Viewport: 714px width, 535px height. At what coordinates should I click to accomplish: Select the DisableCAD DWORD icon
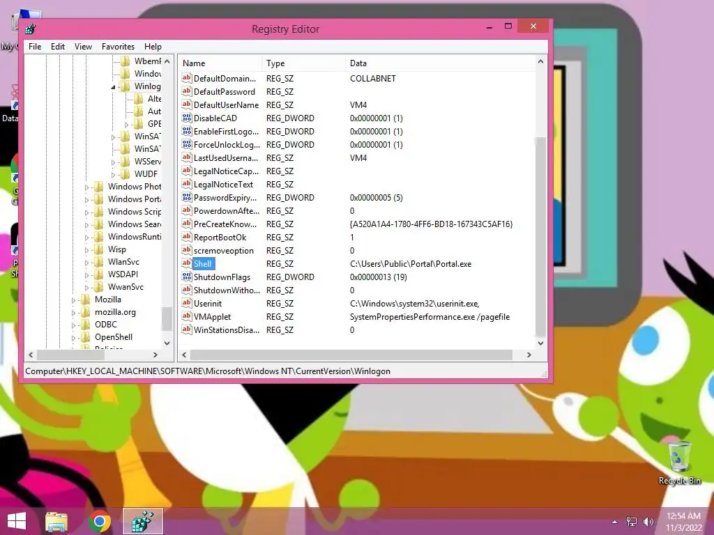[x=187, y=118]
